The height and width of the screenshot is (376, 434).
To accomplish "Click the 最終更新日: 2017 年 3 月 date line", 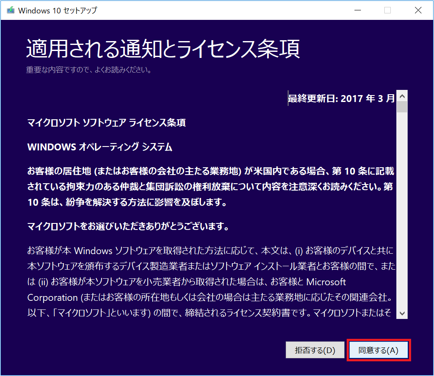I will [341, 99].
